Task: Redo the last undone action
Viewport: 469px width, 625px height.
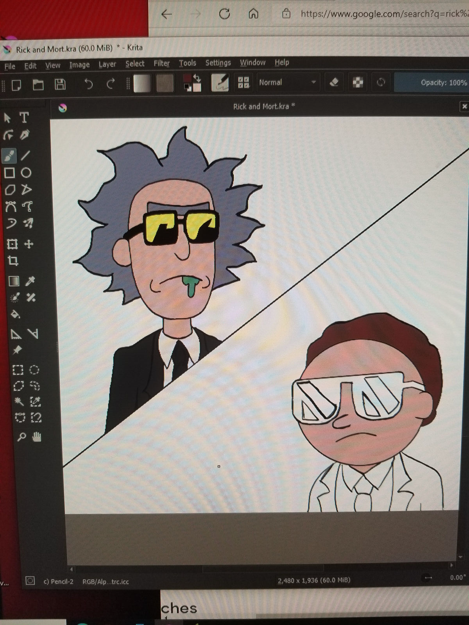Action: point(111,84)
